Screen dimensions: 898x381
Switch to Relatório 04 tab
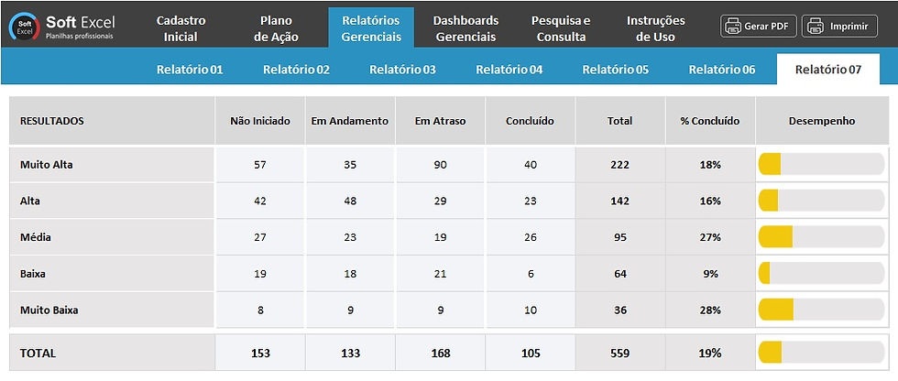(509, 70)
